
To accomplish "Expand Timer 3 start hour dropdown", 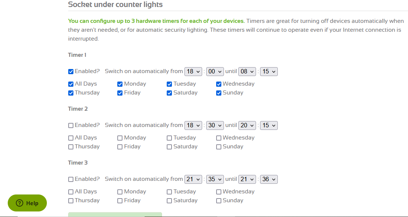I will (193, 179).
